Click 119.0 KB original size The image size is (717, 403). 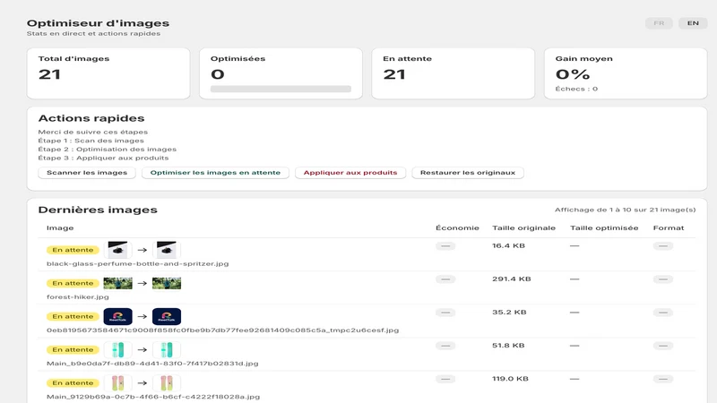[x=510, y=379]
